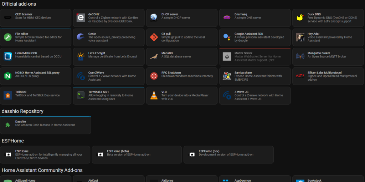
Task: Click the VLC traffic cone icon
Action: [x=154, y=95]
